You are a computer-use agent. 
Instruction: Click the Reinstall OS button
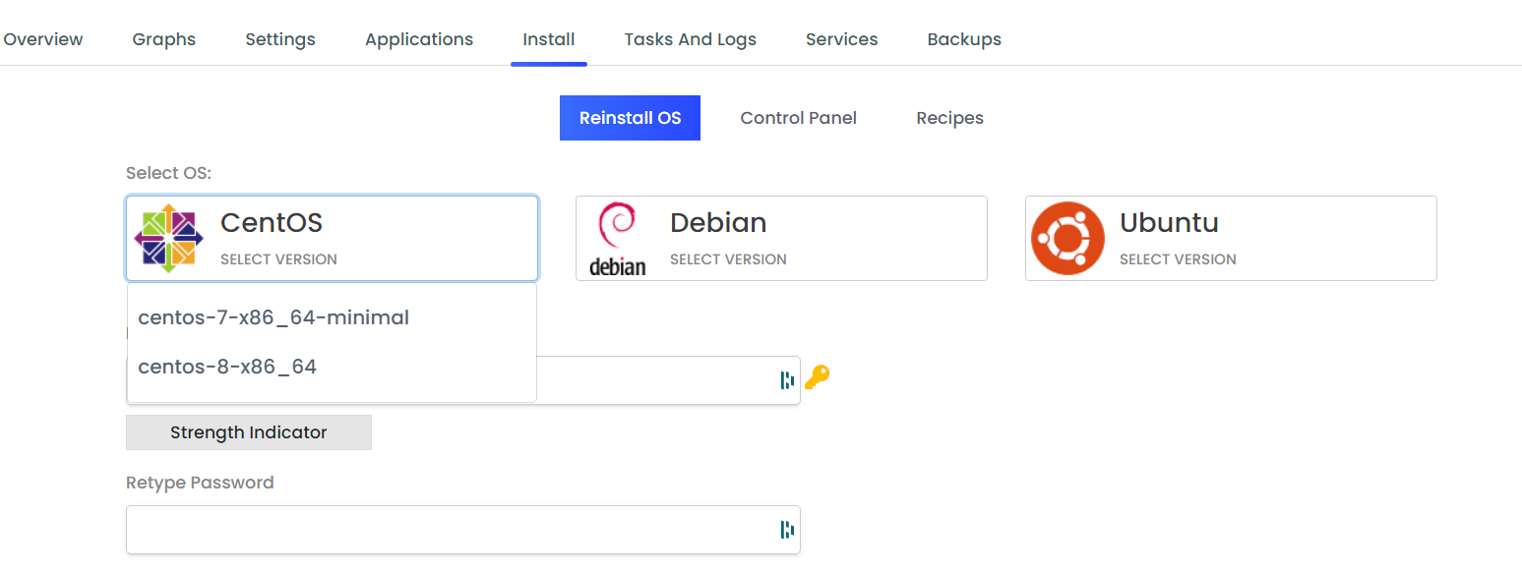click(x=630, y=118)
